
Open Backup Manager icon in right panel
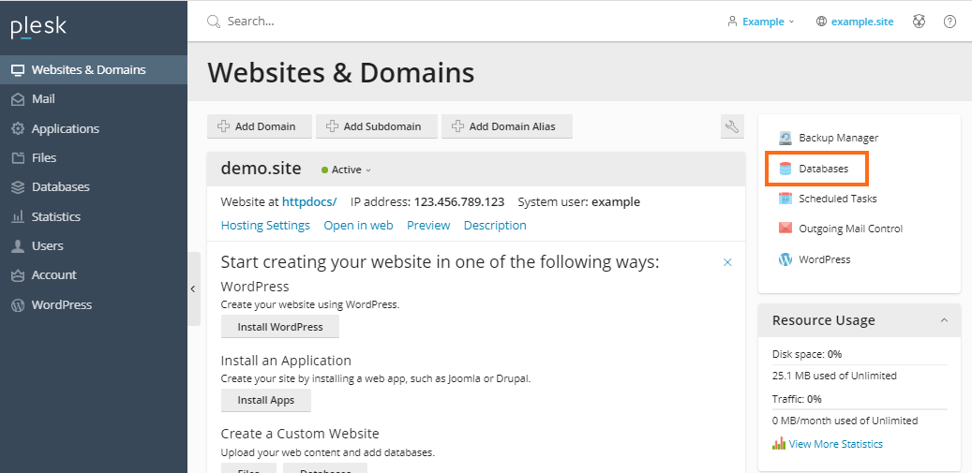click(x=785, y=138)
